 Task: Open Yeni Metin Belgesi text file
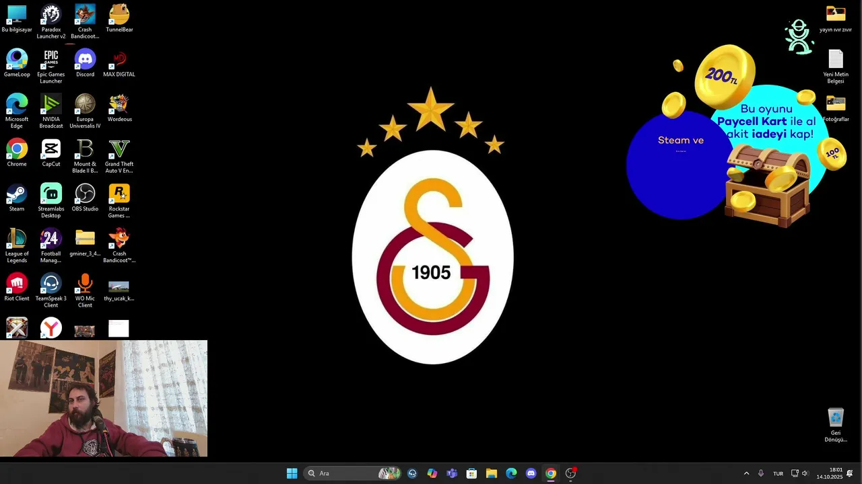click(836, 67)
